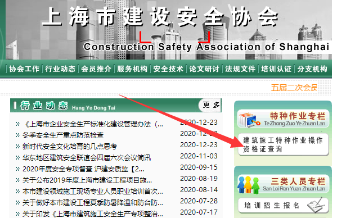
Task: Open news 《上海市企业安全生产标准化建设管理办法
Action: point(93,124)
